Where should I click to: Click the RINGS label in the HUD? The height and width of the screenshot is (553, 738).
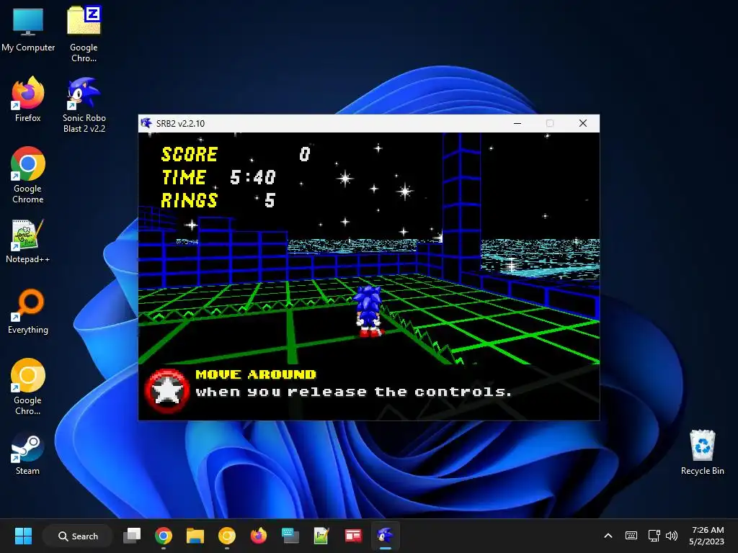point(190,200)
